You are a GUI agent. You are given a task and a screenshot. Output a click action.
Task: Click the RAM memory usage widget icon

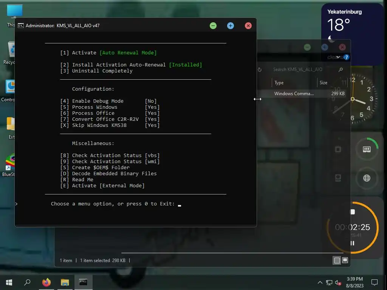367,149
